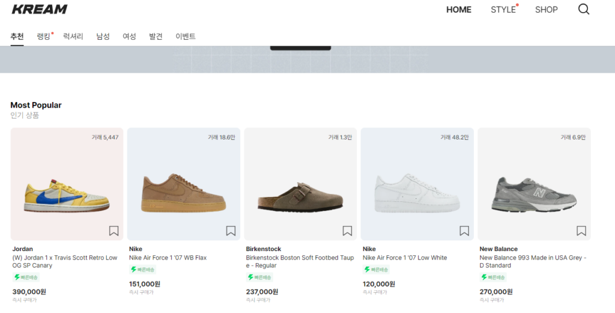Switch to the 남성 tab
The height and width of the screenshot is (313, 615).
coord(103,37)
